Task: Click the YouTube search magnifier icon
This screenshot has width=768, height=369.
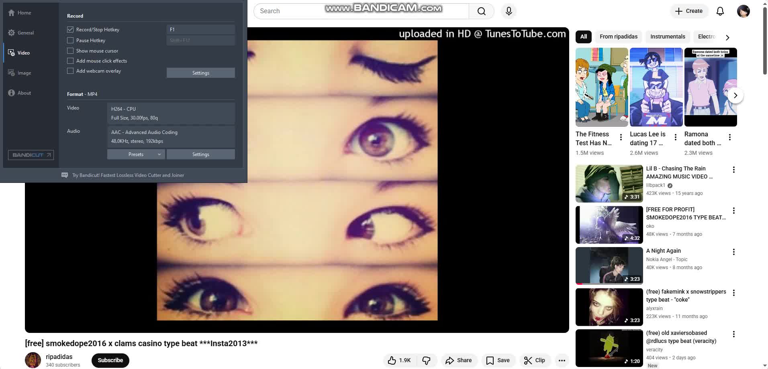Action: 481,11
